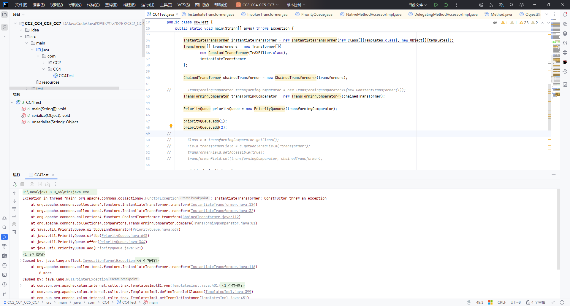The height and width of the screenshot is (306, 570).
Task: Toggle soft-wrap in the run console
Action: [14, 209]
